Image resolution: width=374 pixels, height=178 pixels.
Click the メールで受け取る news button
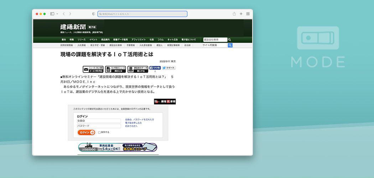click(x=93, y=69)
